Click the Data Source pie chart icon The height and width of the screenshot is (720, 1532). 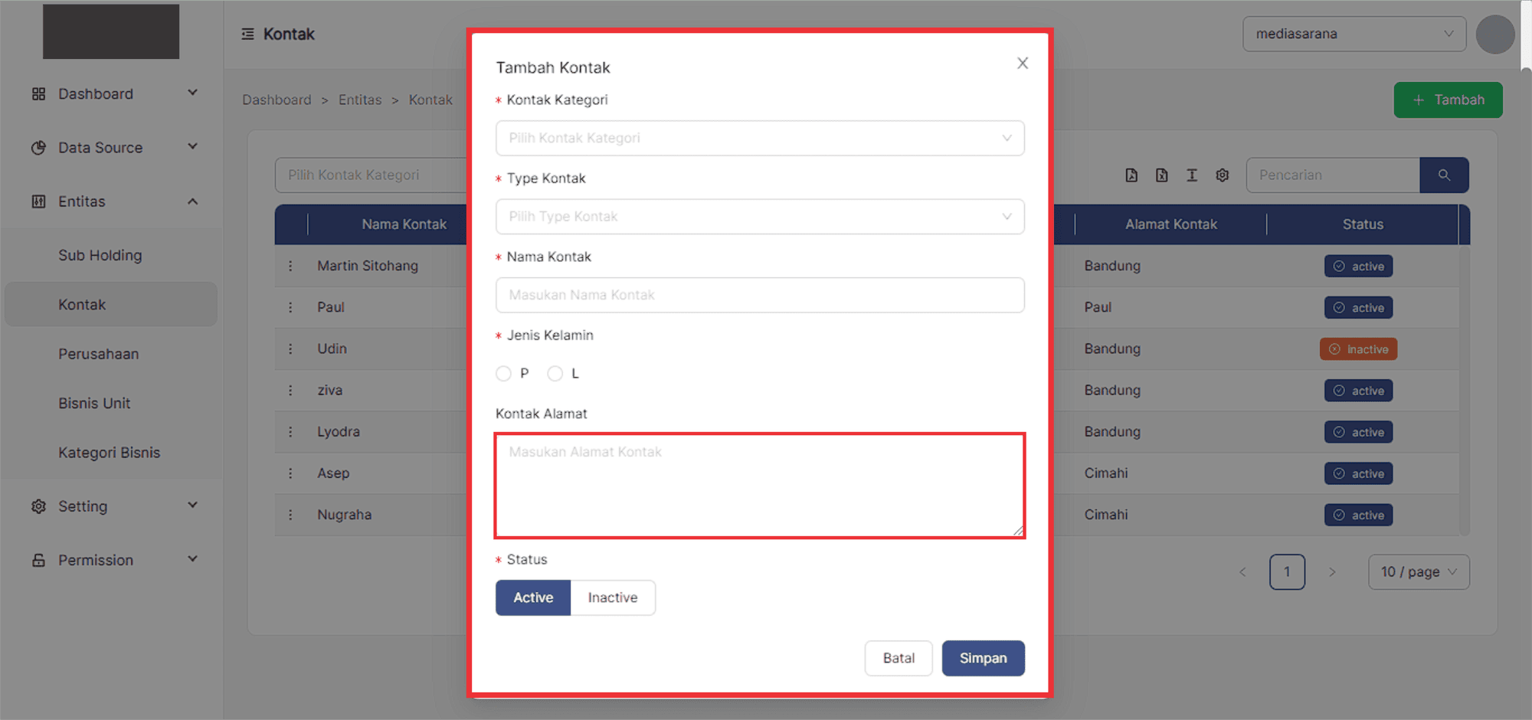click(39, 147)
